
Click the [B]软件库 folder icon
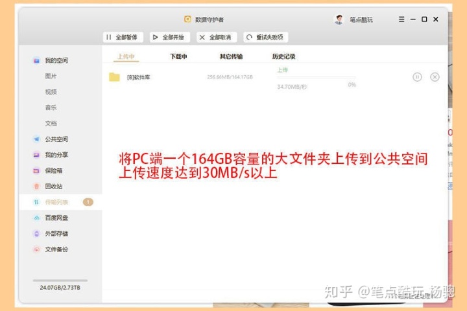click(x=114, y=77)
